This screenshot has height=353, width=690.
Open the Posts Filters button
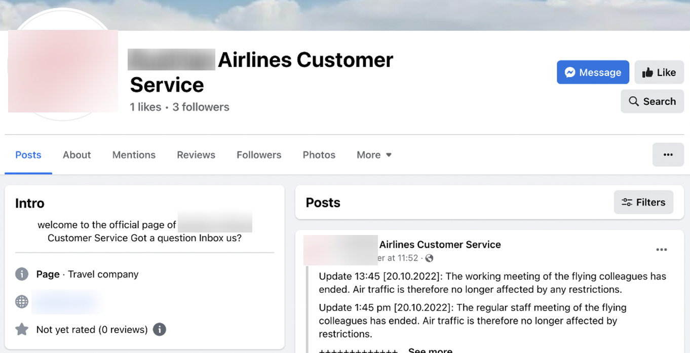pos(643,203)
